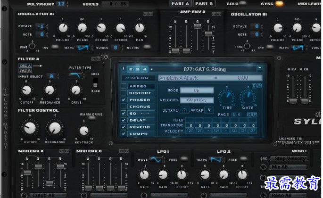323x198 pixels.
Task: Click the arpeggiator Time knob
Action: tap(227, 98)
